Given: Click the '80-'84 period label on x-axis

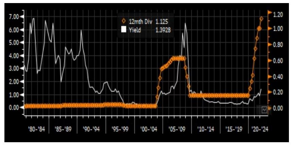Looking at the screenshot, I should pyautogui.click(x=37, y=130).
